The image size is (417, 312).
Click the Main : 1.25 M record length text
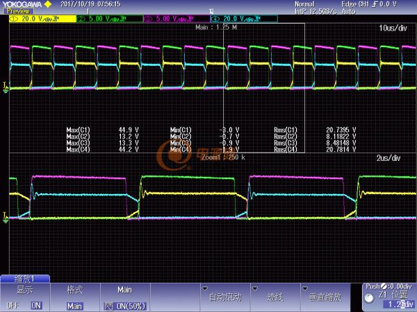[x=216, y=27]
